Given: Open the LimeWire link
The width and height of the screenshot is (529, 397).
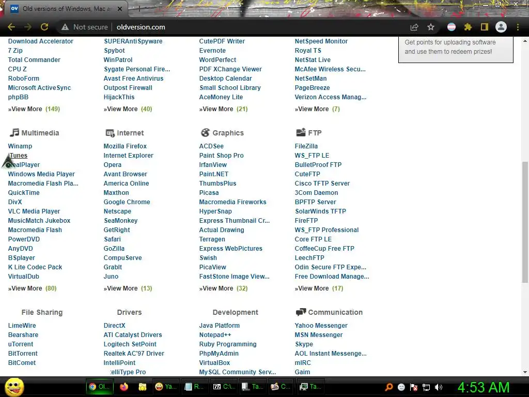Looking at the screenshot, I should [x=22, y=326].
